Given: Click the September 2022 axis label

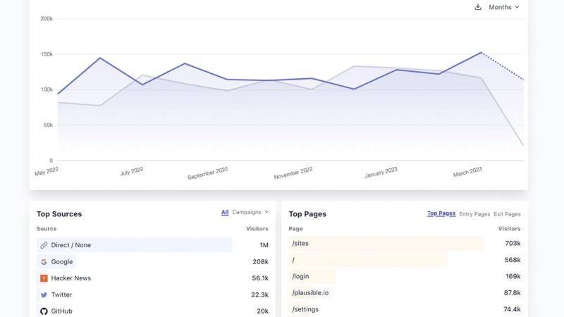Looking at the screenshot, I should click(208, 173).
